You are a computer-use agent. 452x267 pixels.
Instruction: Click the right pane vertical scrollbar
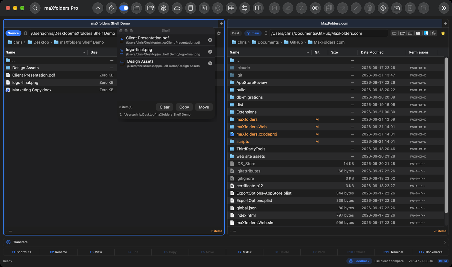click(x=447, y=135)
